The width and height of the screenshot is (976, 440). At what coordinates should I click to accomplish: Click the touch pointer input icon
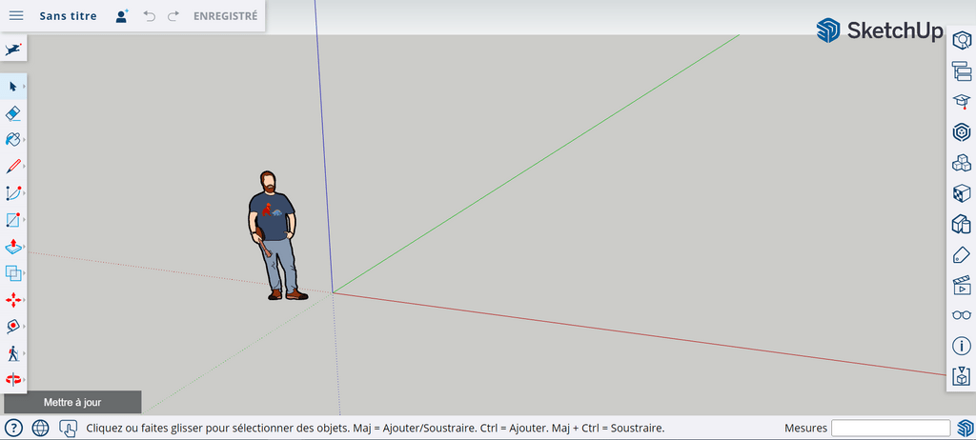(68, 428)
